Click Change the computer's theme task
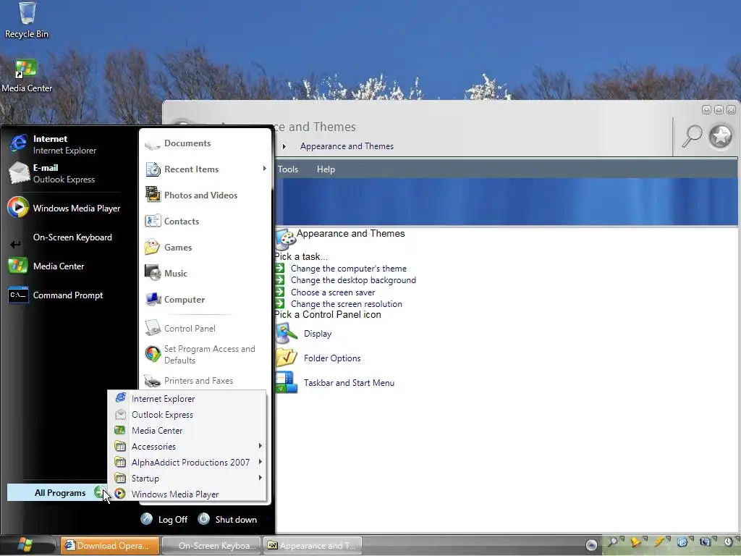 click(x=348, y=269)
